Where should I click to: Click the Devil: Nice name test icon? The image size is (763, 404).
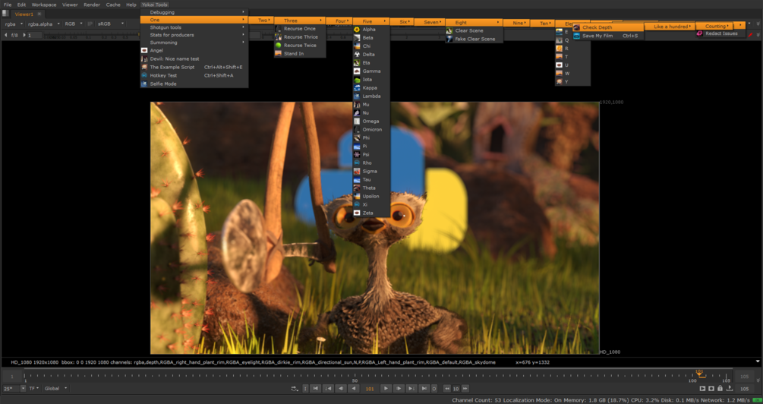click(x=144, y=58)
